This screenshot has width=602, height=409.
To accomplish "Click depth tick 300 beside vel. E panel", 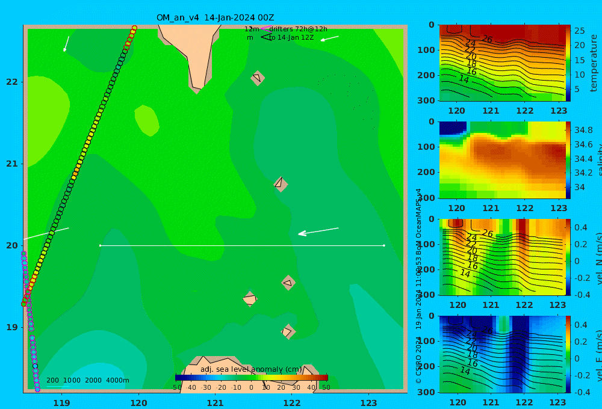I will (x=426, y=392).
